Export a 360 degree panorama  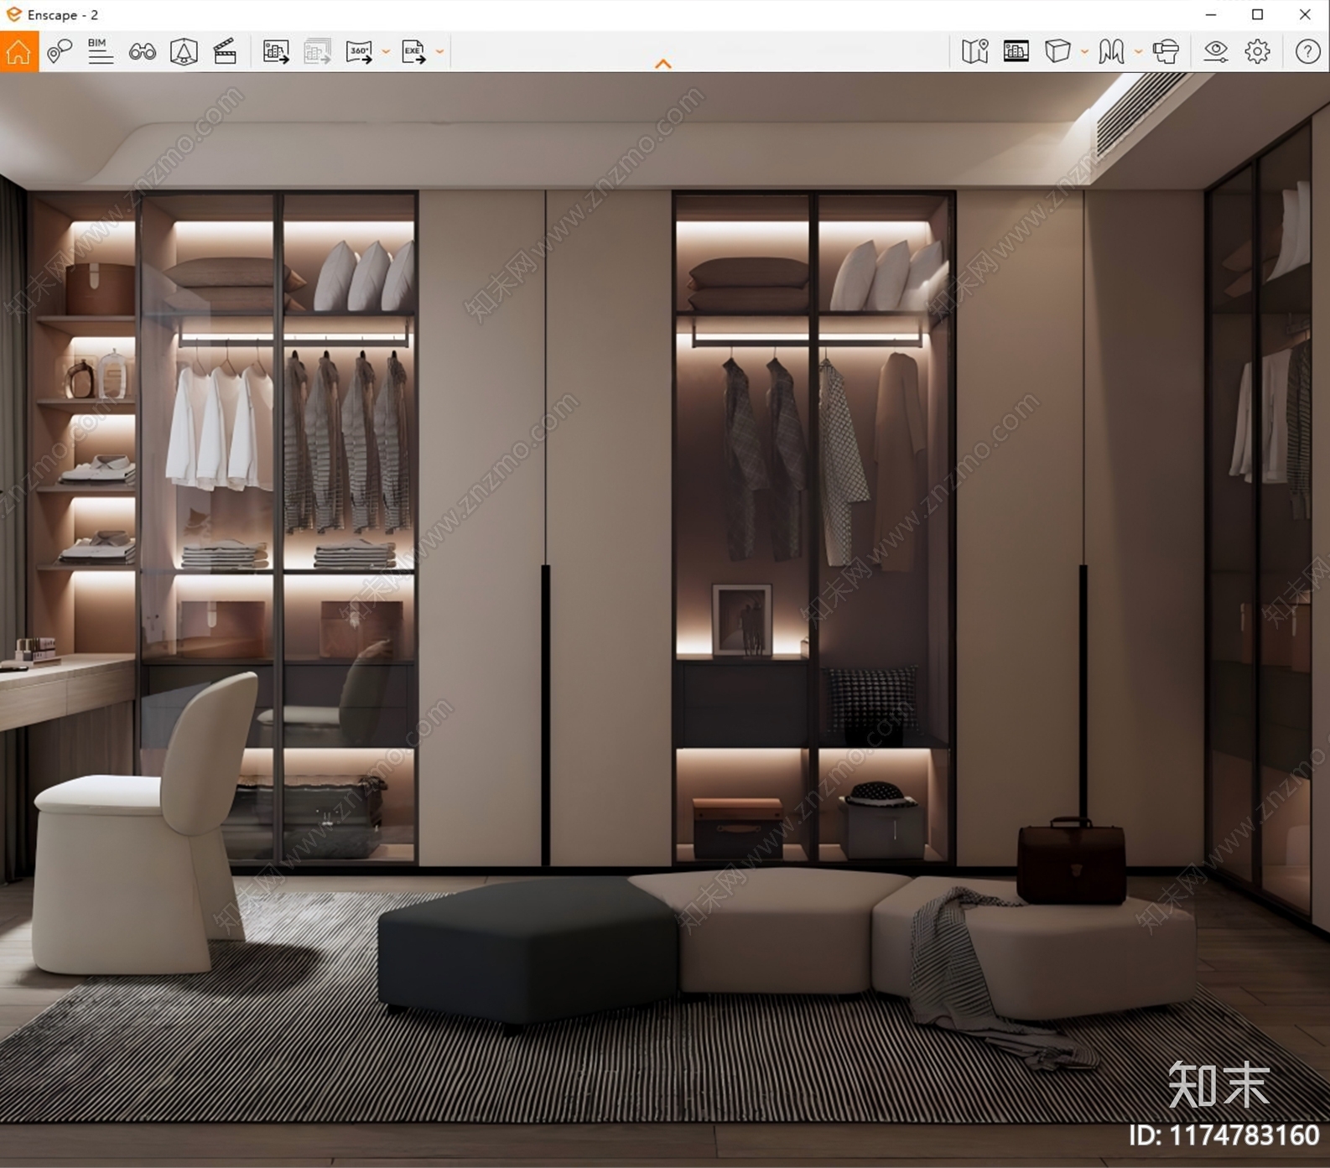[x=359, y=51]
